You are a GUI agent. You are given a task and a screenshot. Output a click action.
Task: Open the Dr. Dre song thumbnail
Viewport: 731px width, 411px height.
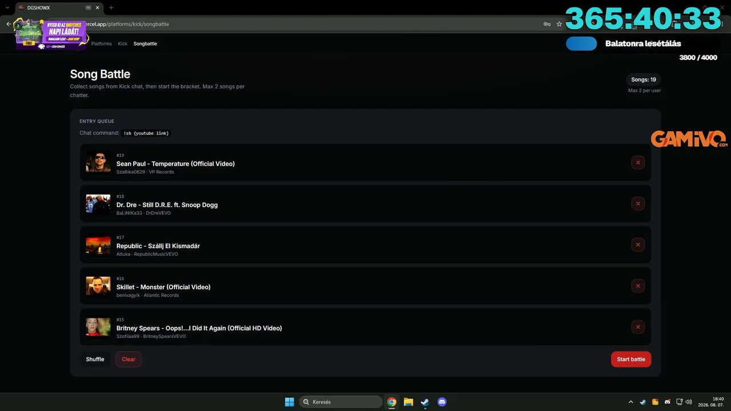pyautogui.click(x=98, y=204)
